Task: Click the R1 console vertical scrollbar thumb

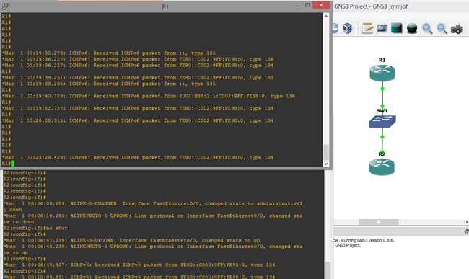Action: 326,152
